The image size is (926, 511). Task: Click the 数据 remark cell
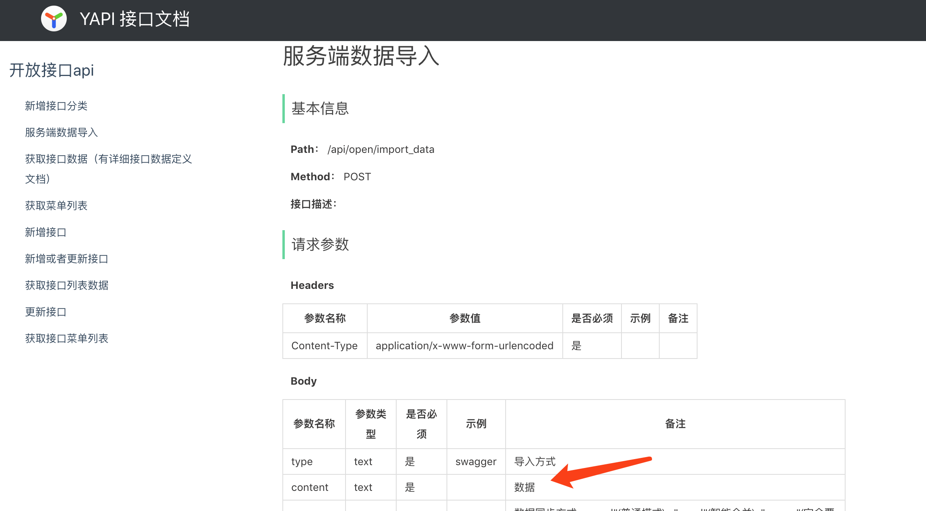675,487
